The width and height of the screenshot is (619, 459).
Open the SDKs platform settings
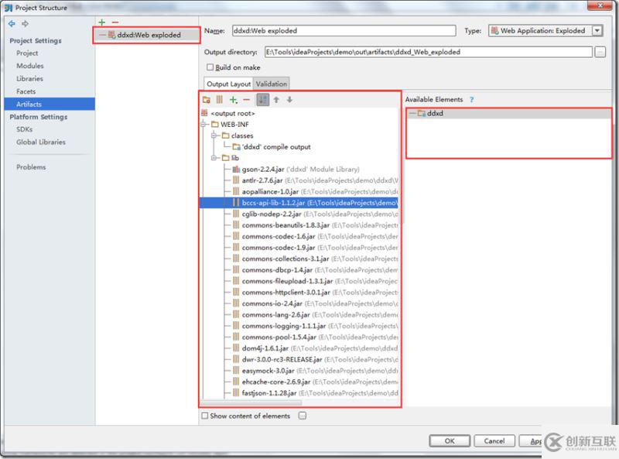click(25, 129)
